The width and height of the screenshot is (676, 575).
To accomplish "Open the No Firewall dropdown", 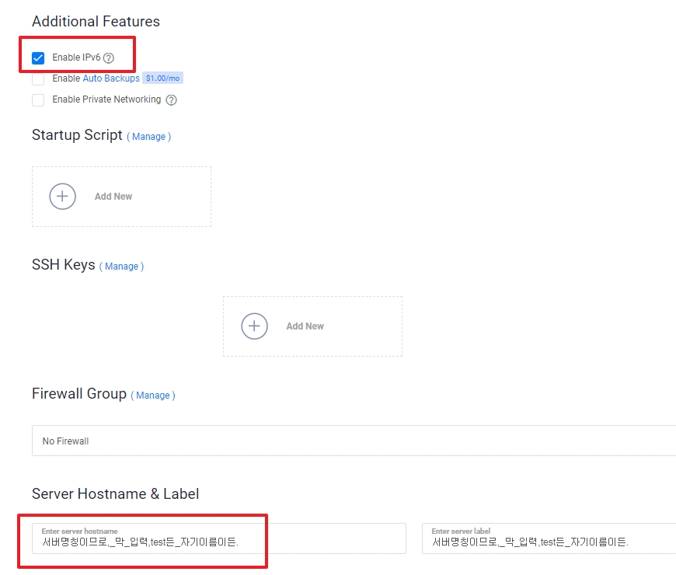I will pyautogui.click(x=354, y=441).
